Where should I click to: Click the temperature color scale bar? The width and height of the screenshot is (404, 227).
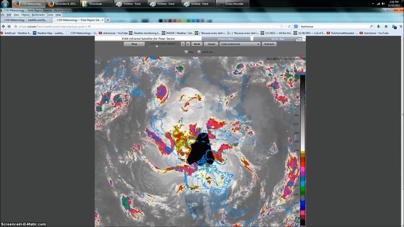(302, 151)
